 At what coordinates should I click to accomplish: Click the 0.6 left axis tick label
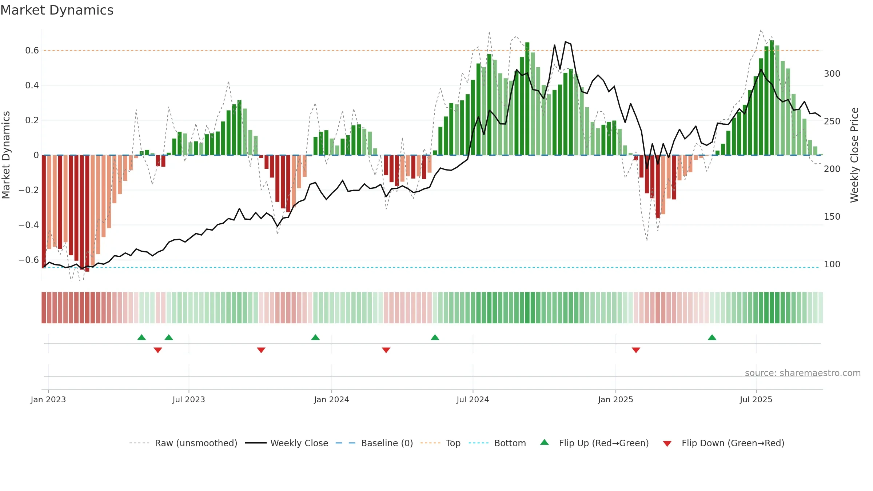[x=32, y=51]
